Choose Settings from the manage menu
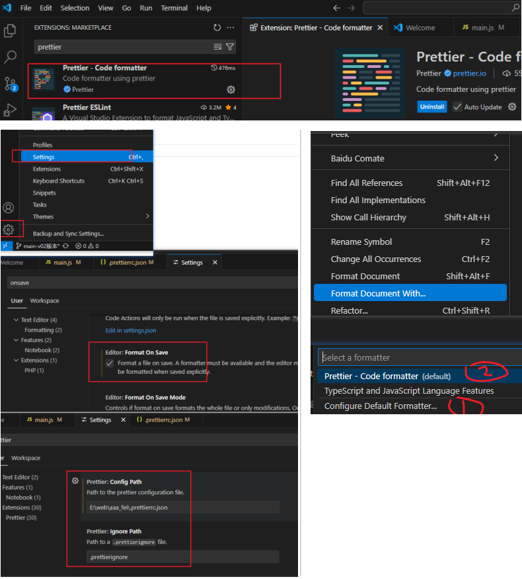522x579 pixels. pyautogui.click(x=87, y=157)
